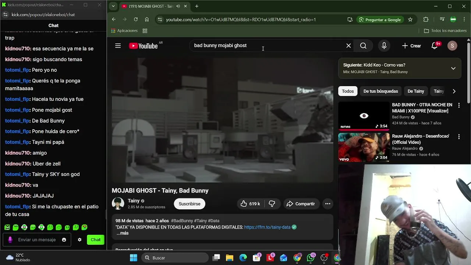
Task: Insert the first angry green emote
Action: click(7, 227)
